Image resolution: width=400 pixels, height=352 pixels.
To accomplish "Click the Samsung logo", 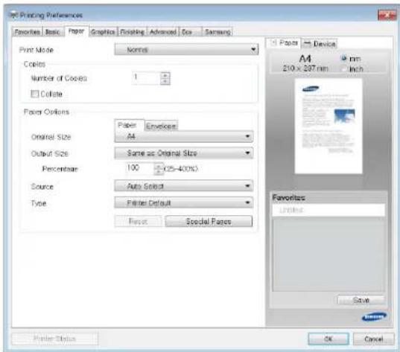I will (x=374, y=317).
